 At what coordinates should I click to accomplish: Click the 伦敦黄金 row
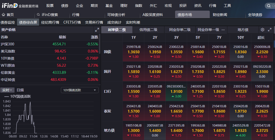coord(49,73)
